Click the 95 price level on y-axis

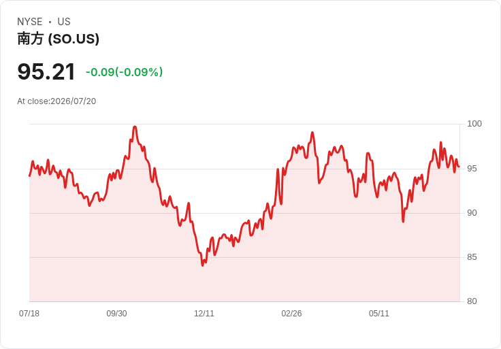pos(472,169)
